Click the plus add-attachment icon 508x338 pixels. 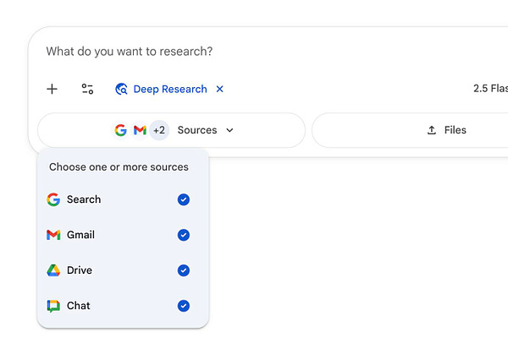[52, 89]
